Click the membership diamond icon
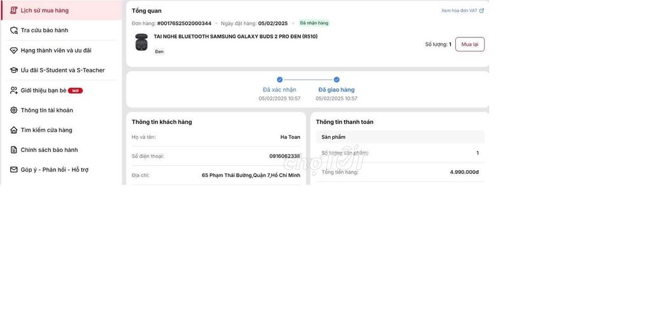This screenshot has height=320, width=652. 14,51
